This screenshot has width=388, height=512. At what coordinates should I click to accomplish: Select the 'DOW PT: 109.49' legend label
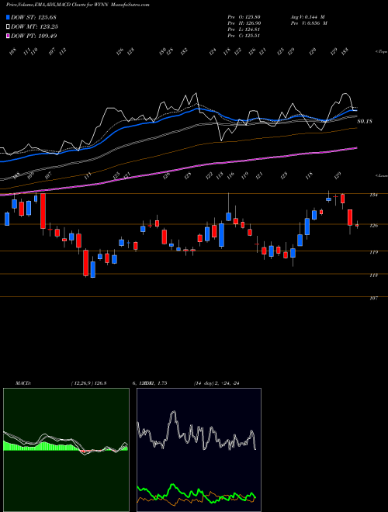34,36
